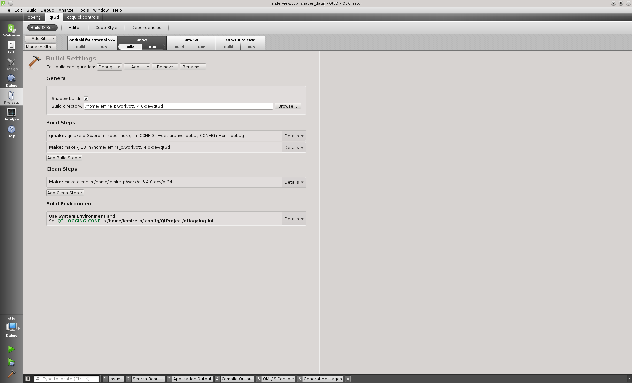Open QML/JS Console pane

click(275, 379)
